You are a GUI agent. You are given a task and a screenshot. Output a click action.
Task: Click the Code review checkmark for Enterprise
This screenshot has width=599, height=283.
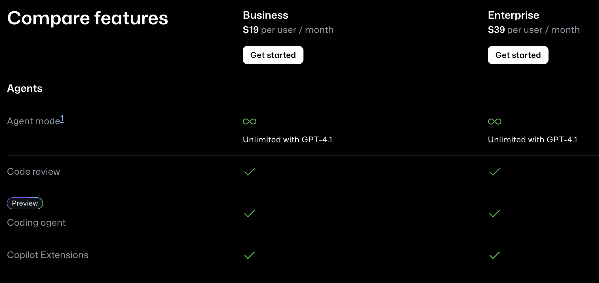[494, 172]
